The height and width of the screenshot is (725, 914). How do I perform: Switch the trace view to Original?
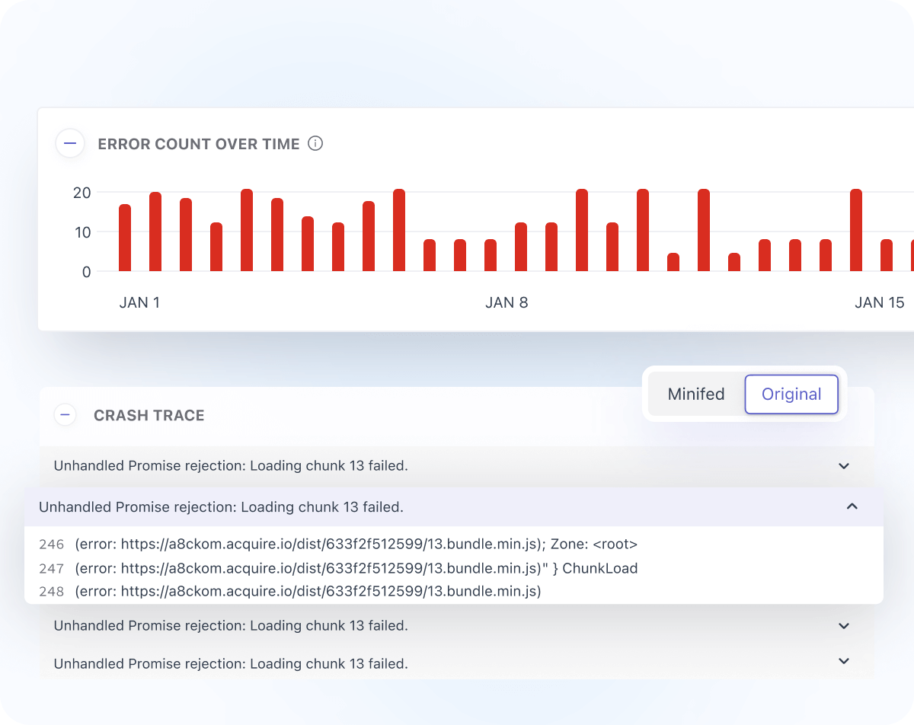791,394
